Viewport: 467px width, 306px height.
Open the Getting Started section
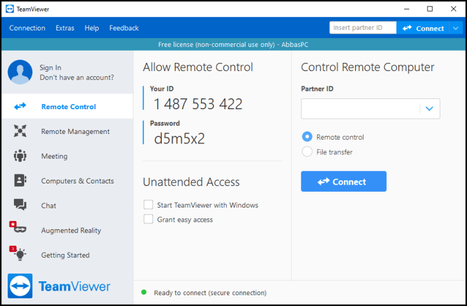click(x=67, y=255)
